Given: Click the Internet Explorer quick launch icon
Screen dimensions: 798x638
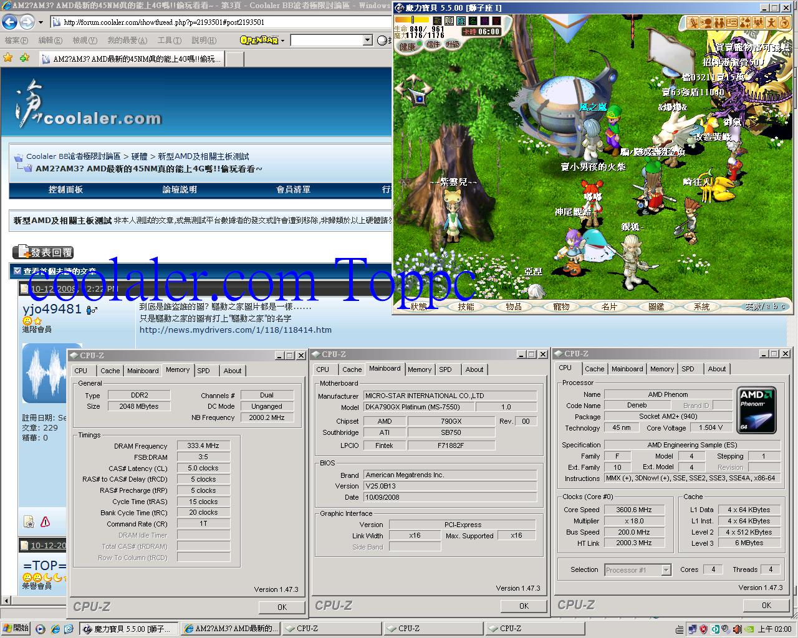Looking at the screenshot, I should click(55, 629).
